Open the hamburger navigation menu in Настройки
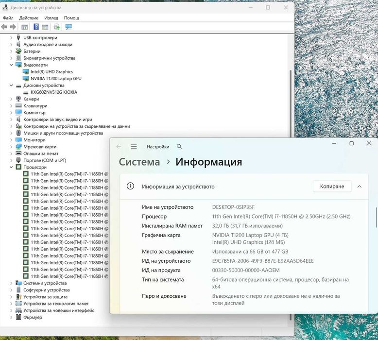Viewport: 378px width, 340px height. click(134, 147)
